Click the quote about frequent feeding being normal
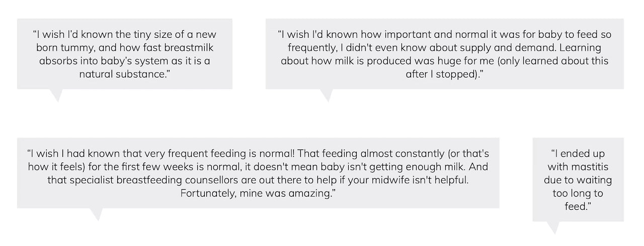Viewport: 644px width, 246px height. pos(258,173)
